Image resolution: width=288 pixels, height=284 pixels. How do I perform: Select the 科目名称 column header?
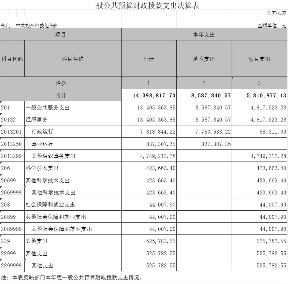tap(73, 59)
